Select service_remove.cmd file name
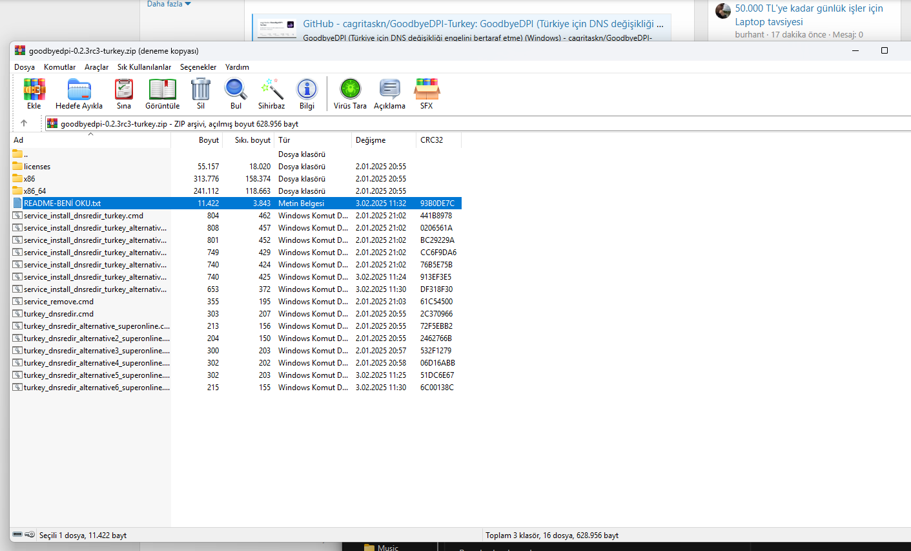The image size is (911, 551). click(x=59, y=302)
